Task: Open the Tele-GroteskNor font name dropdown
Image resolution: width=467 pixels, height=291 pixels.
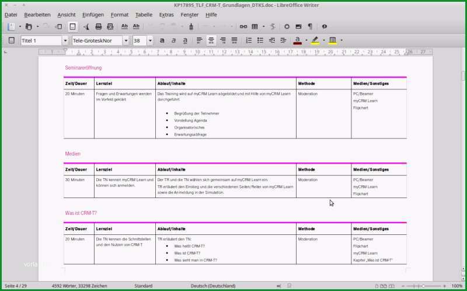Action: [126, 40]
